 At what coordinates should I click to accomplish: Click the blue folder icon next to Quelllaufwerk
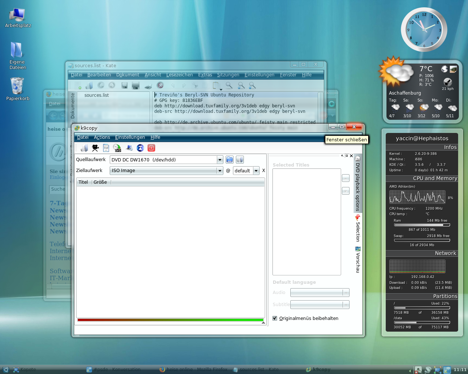pyautogui.click(x=229, y=160)
